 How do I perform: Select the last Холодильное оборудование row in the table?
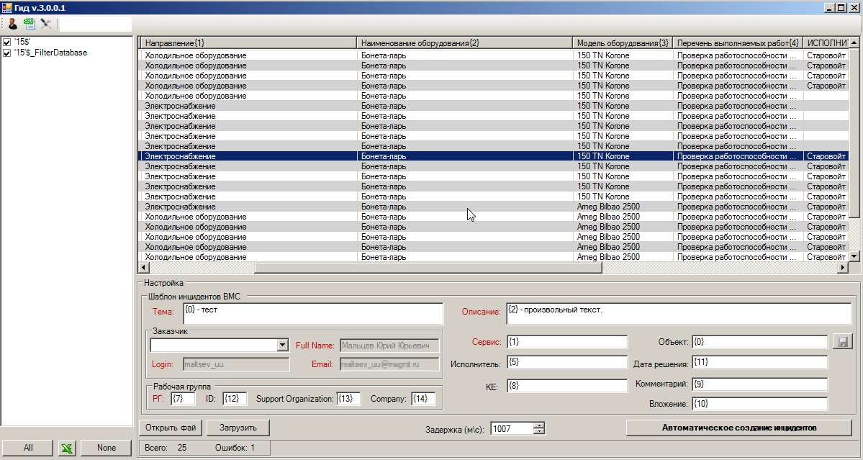click(492, 257)
